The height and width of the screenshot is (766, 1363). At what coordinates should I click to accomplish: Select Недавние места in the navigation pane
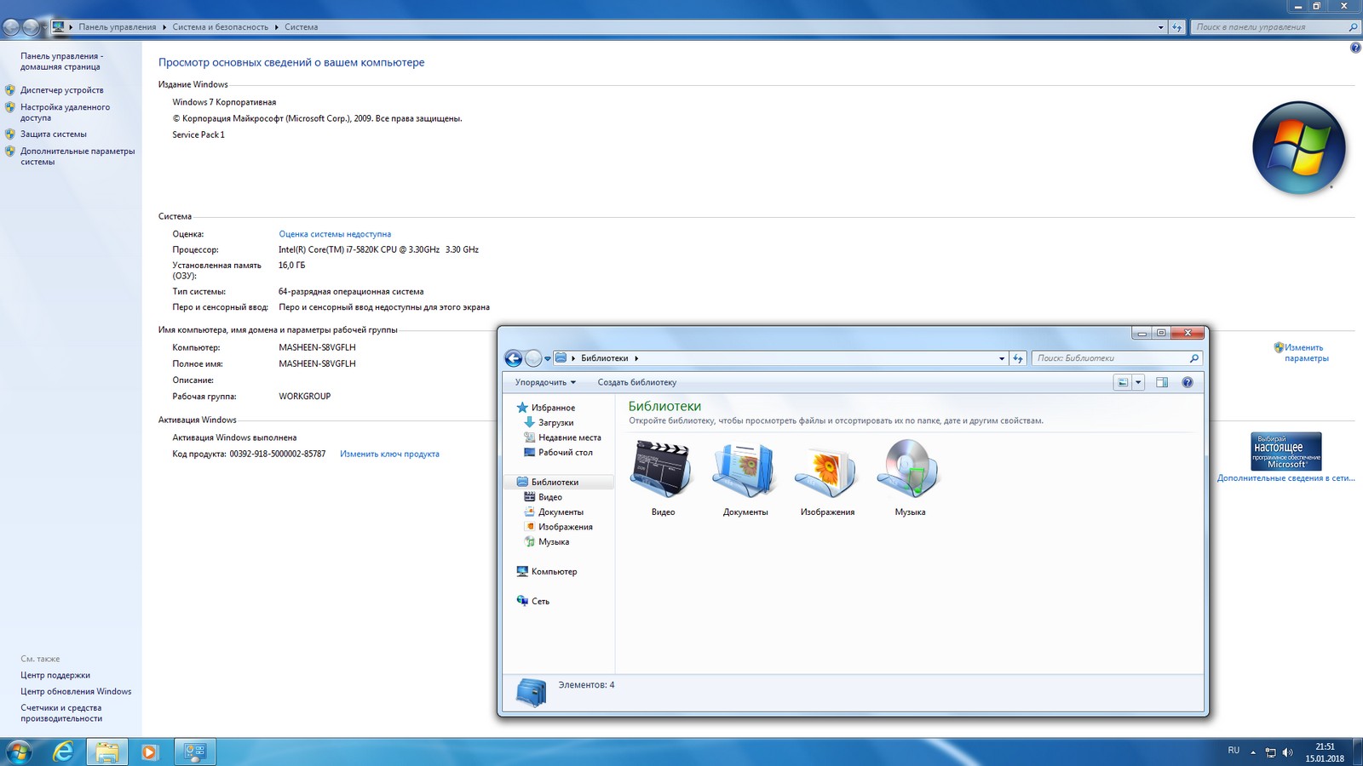point(569,437)
